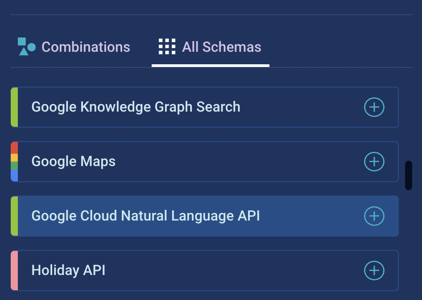Click the plus icon next to Holiday API
The height and width of the screenshot is (300, 422).
(x=374, y=271)
